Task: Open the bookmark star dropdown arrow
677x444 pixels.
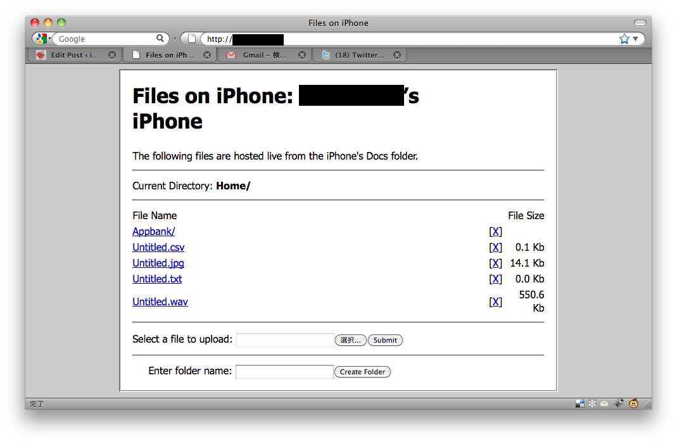Action: pos(636,39)
